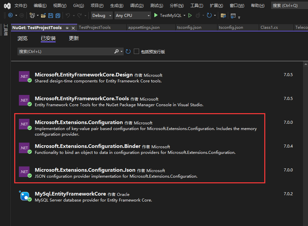Open the 调试(D) menu
Viewport: 308px width, 226px height.
pyautogui.click(x=137, y=6)
